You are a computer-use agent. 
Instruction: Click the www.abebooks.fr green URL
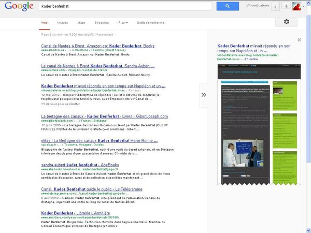pos(79,169)
